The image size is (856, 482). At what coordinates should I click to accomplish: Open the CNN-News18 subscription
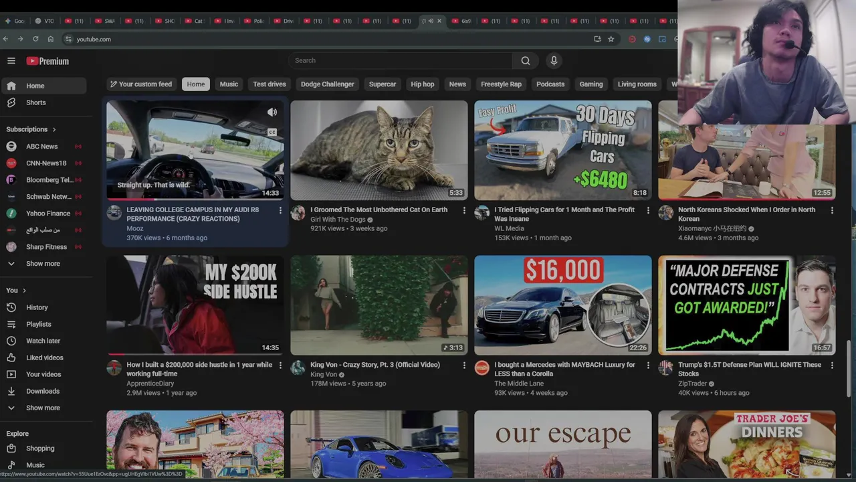click(44, 163)
